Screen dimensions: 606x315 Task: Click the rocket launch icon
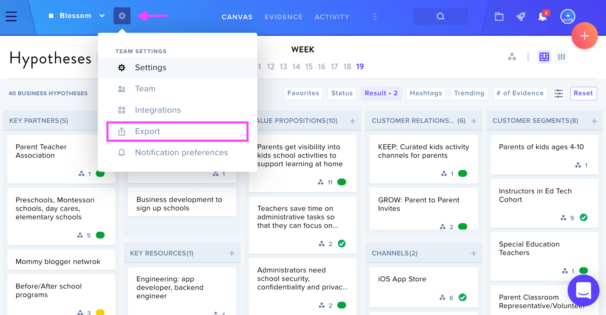tap(521, 17)
